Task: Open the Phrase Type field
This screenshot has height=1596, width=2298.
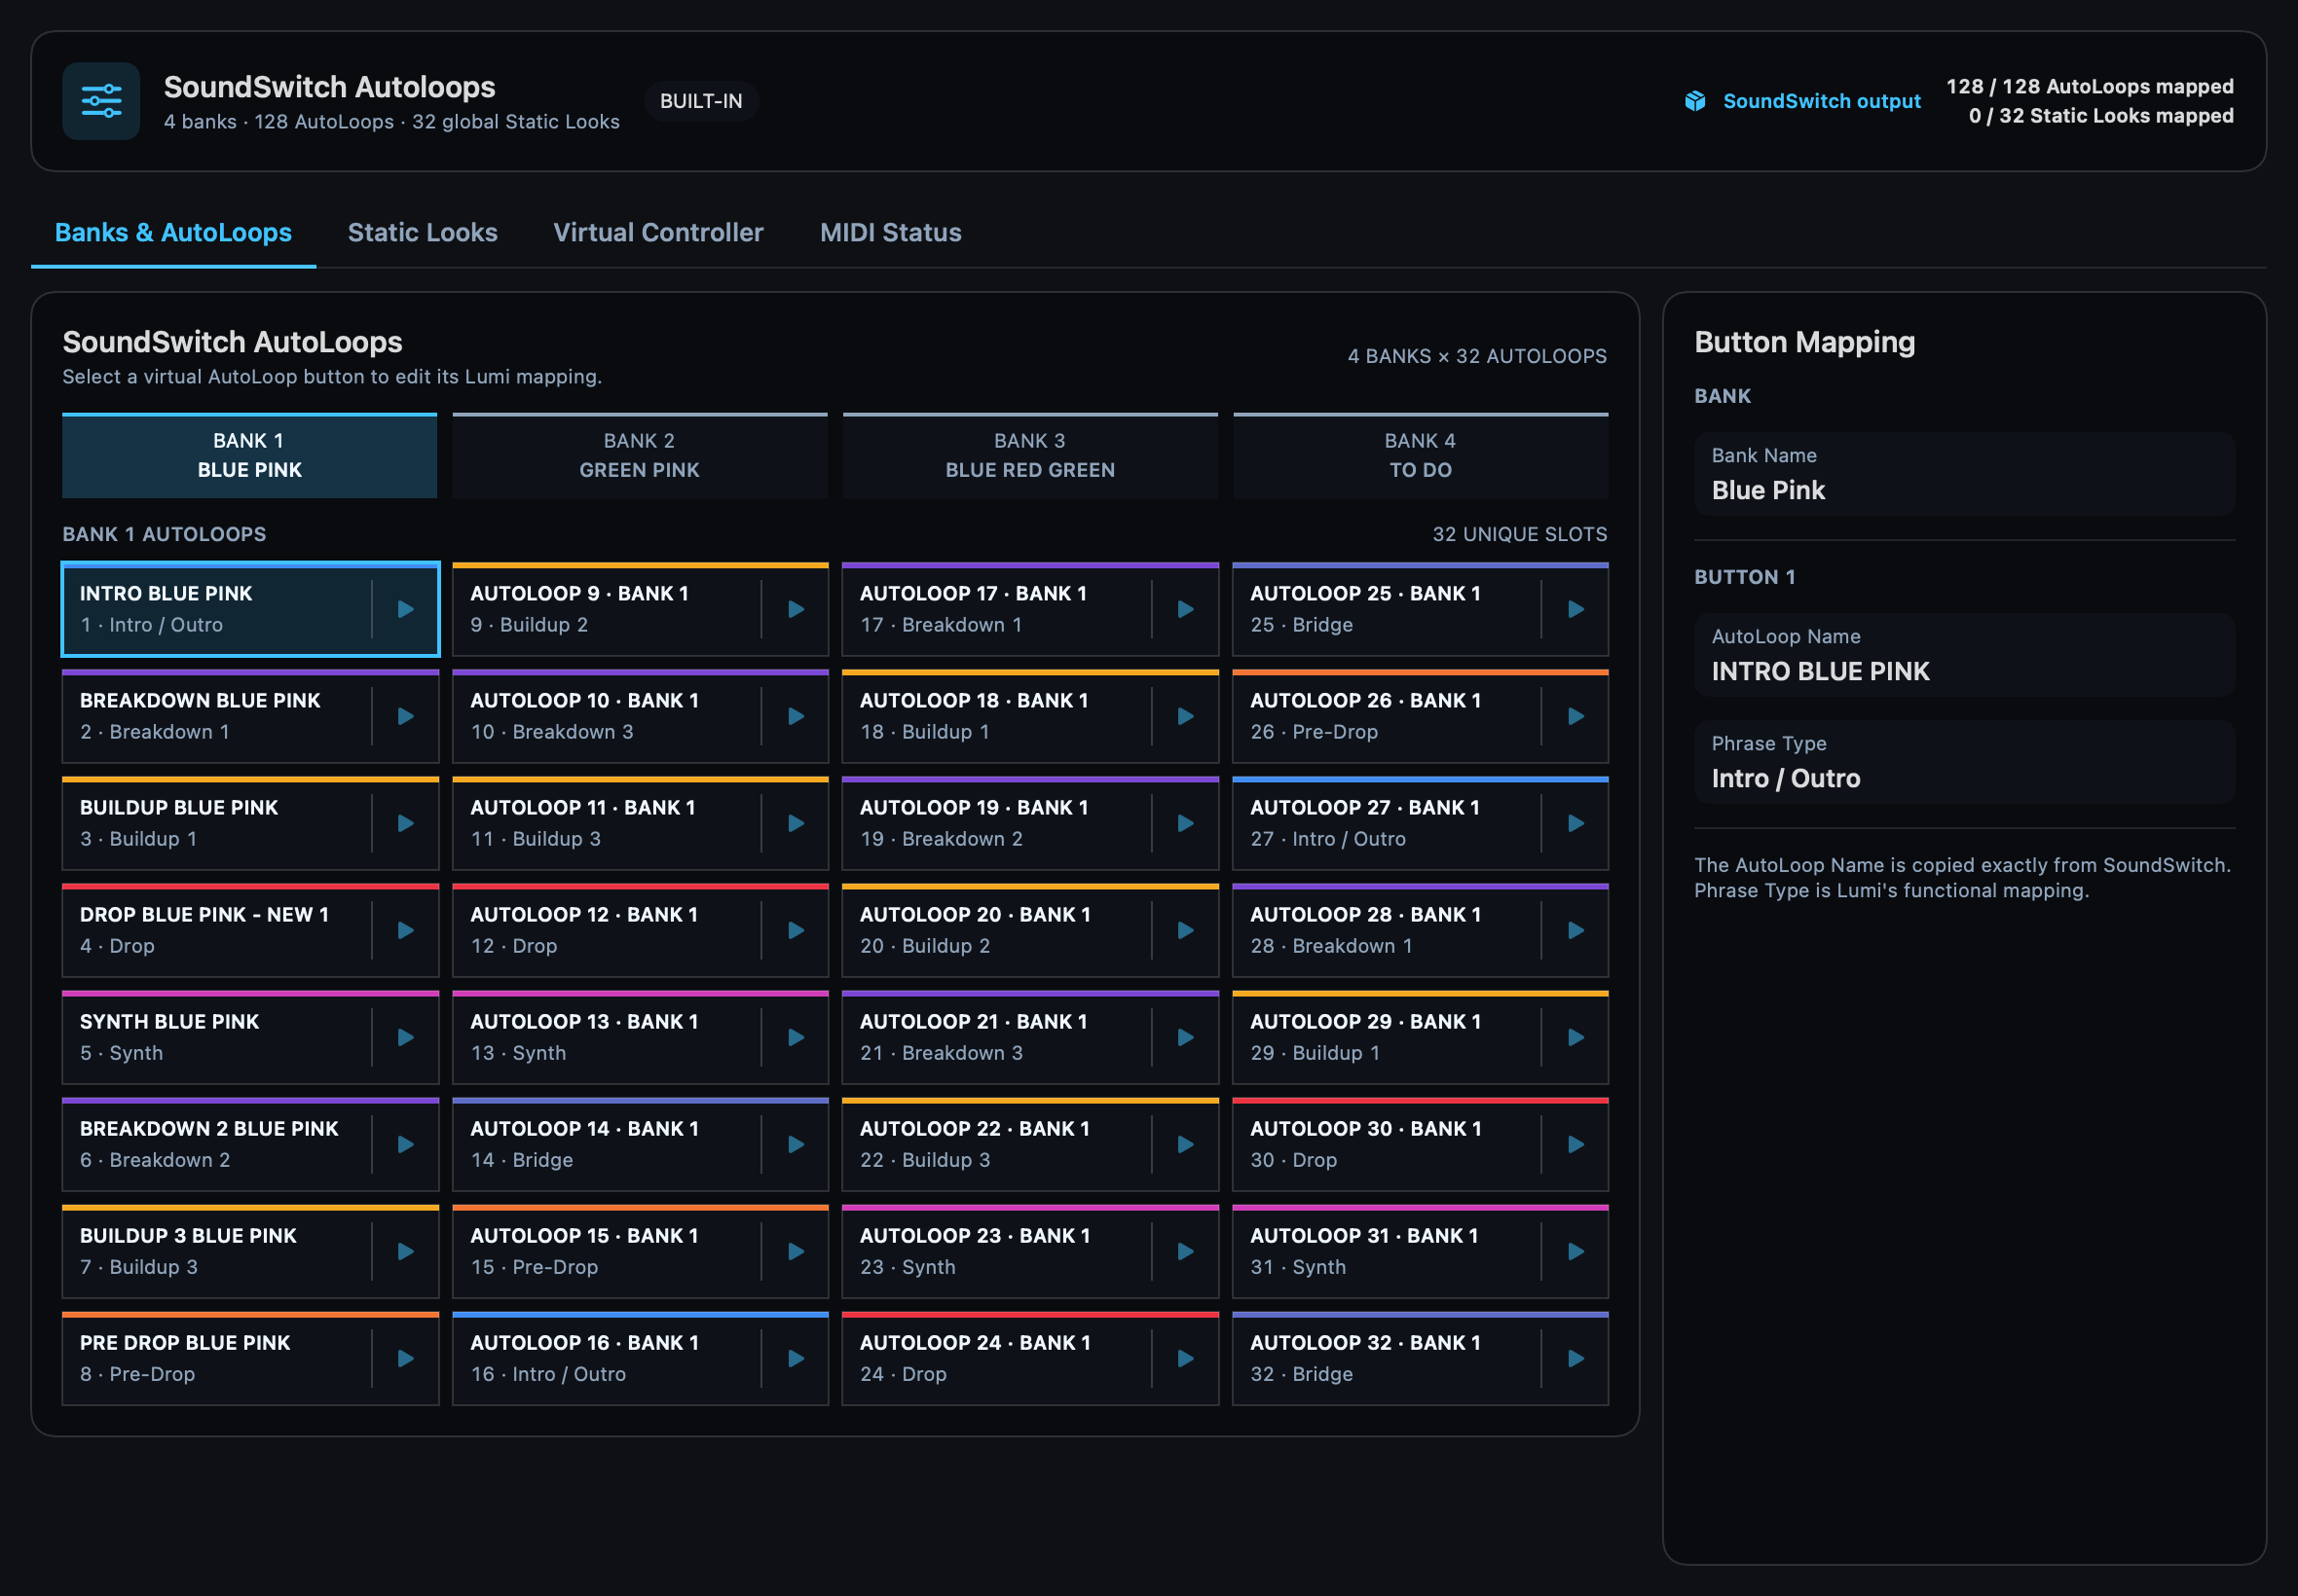Action: 1964,762
